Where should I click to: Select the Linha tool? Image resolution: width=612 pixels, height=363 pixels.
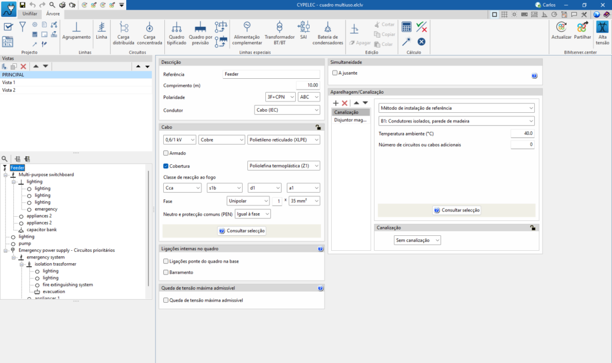[102, 31]
